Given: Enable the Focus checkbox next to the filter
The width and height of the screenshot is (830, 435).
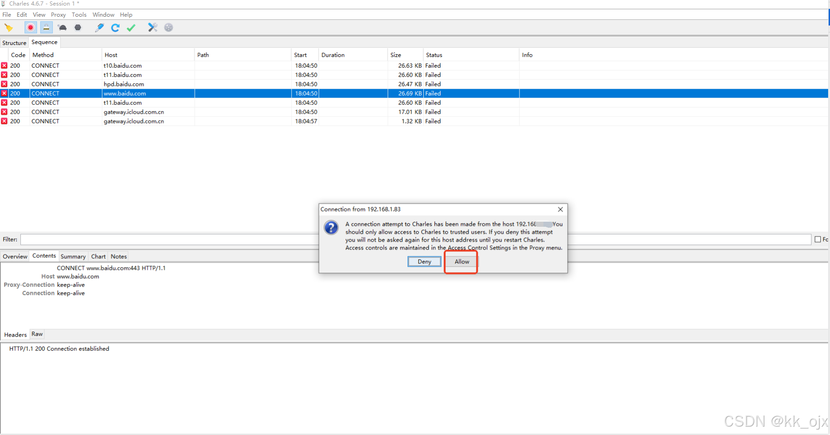Looking at the screenshot, I should pyautogui.click(x=818, y=239).
